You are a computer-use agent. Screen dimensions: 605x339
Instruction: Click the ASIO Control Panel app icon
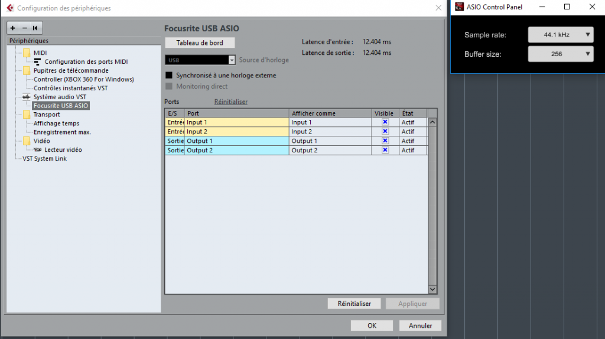point(459,6)
